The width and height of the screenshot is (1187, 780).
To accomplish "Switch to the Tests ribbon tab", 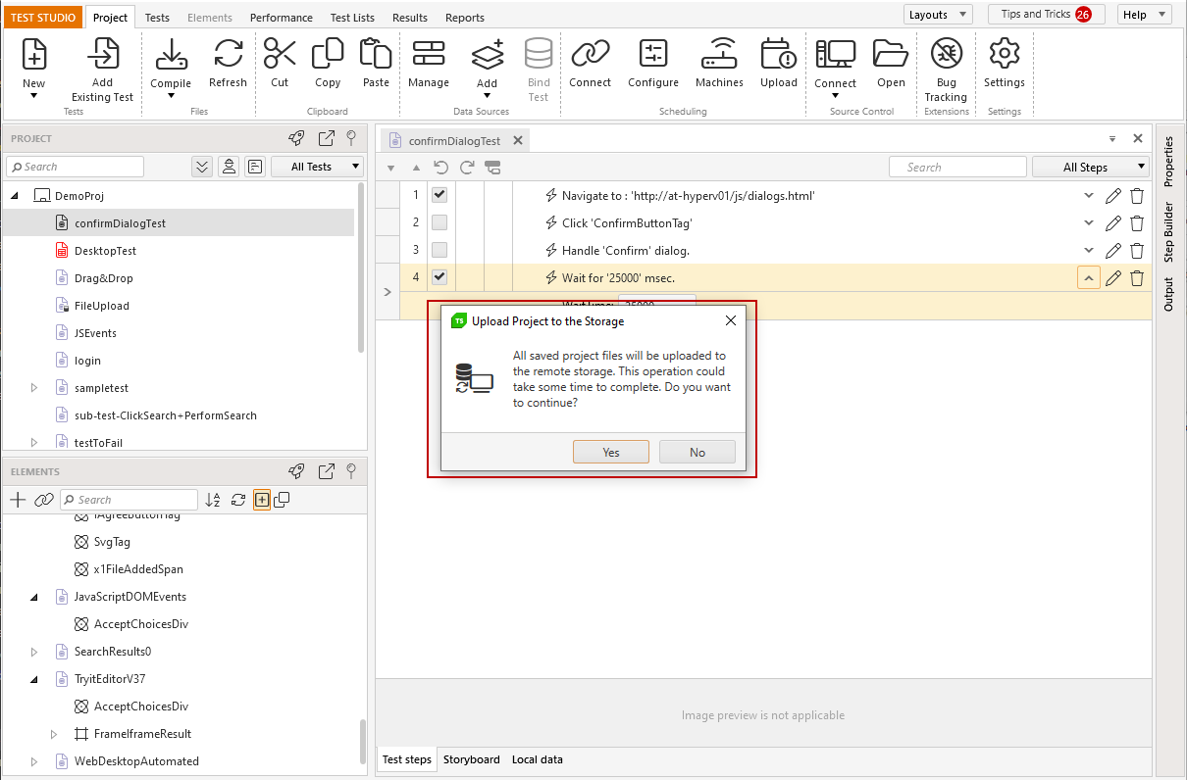I will tap(157, 18).
